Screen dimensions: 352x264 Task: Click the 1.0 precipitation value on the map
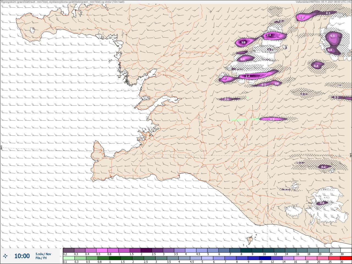tap(301, 18)
